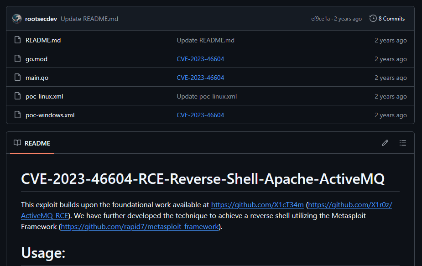This screenshot has height=266, width=422.
Task: Open the main.go file
Action: pyautogui.click(x=37, y=78)
